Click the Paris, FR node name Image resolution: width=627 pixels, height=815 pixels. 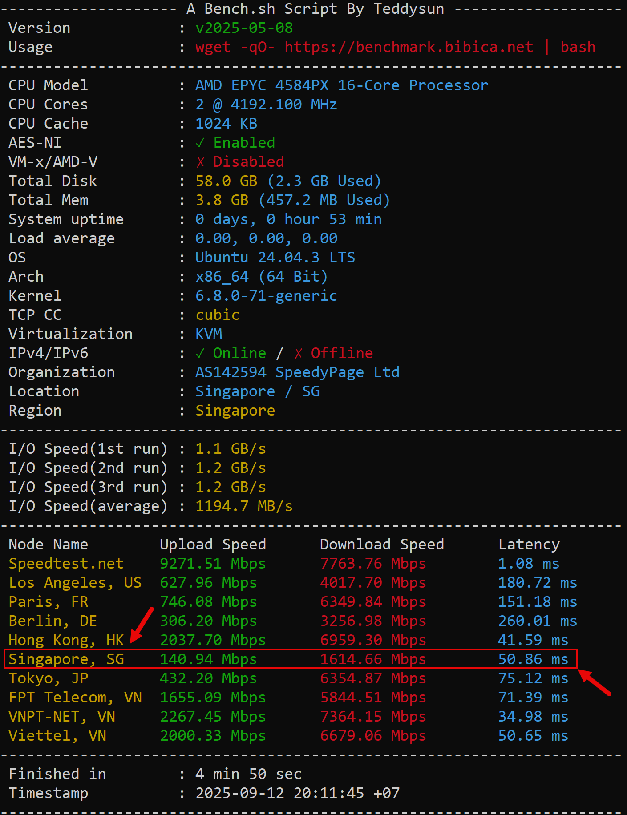pos(48,602)
